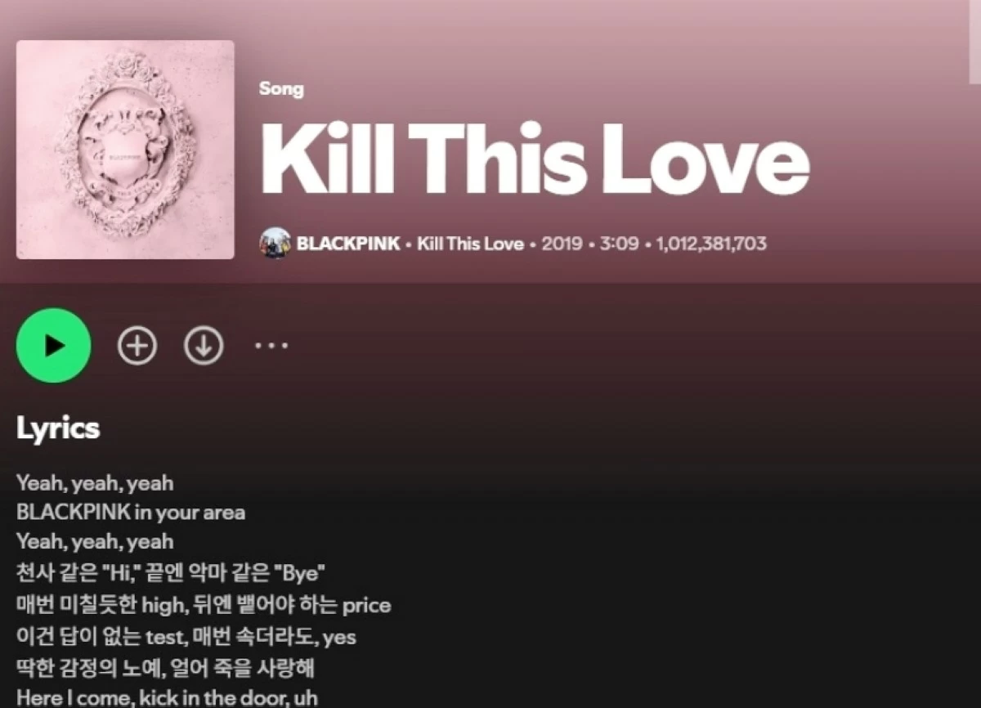Click lyric line containing high and price
This screenshot has width=981, height=708.
204,606
